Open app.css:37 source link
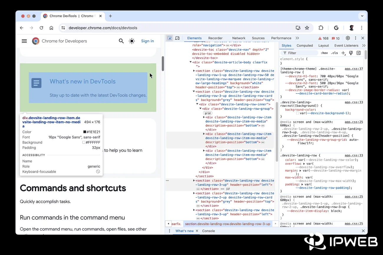Screen dimensions: 383x255 pyautogui.click(x=354, y=69)
